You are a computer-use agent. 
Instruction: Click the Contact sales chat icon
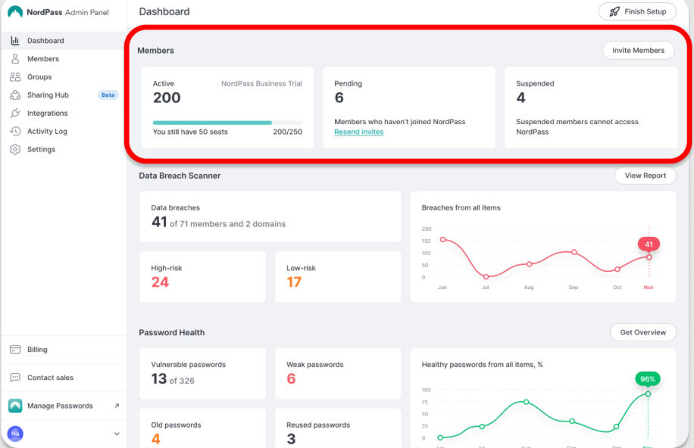tap(15, 378)
